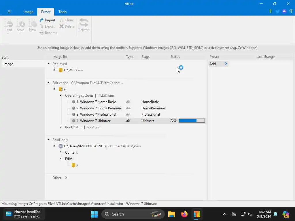This screenshot has width=295, height=221.
Task: Open the Copilot preview icon in taskbar
Action: [286, 214]
